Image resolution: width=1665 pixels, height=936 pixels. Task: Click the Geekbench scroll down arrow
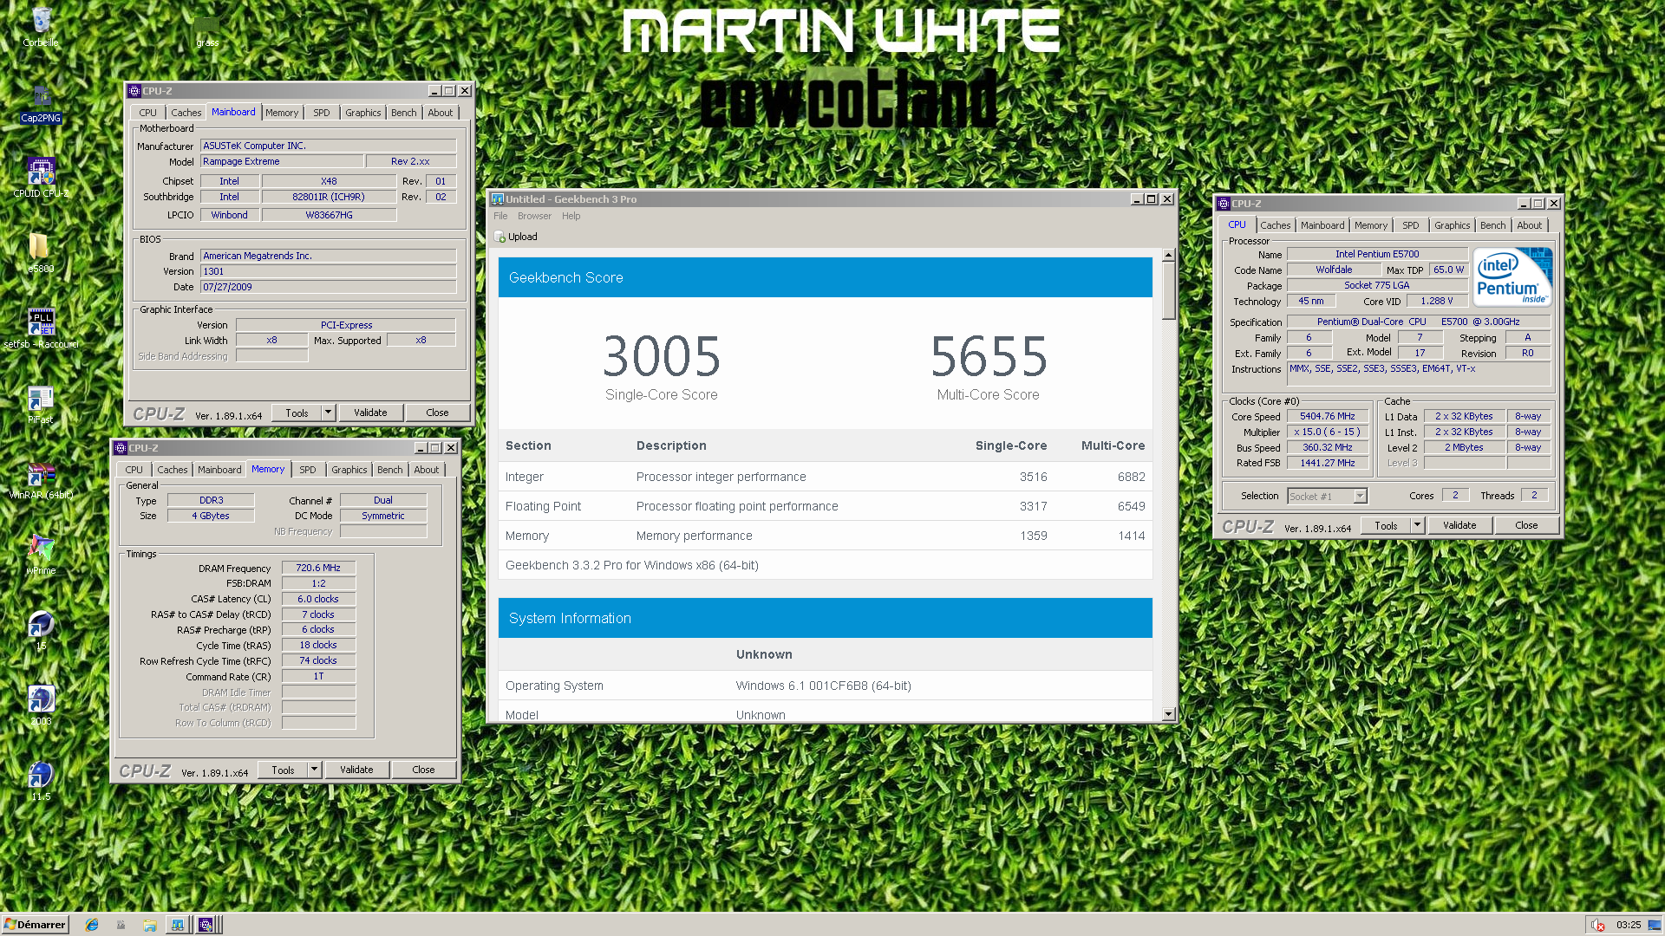1168,714
